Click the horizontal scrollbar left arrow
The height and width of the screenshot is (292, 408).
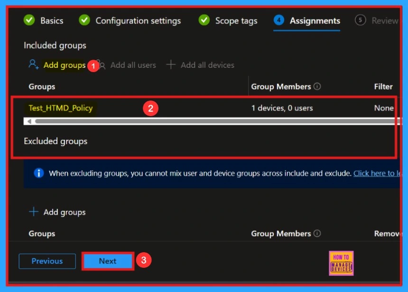click(29, 121)
